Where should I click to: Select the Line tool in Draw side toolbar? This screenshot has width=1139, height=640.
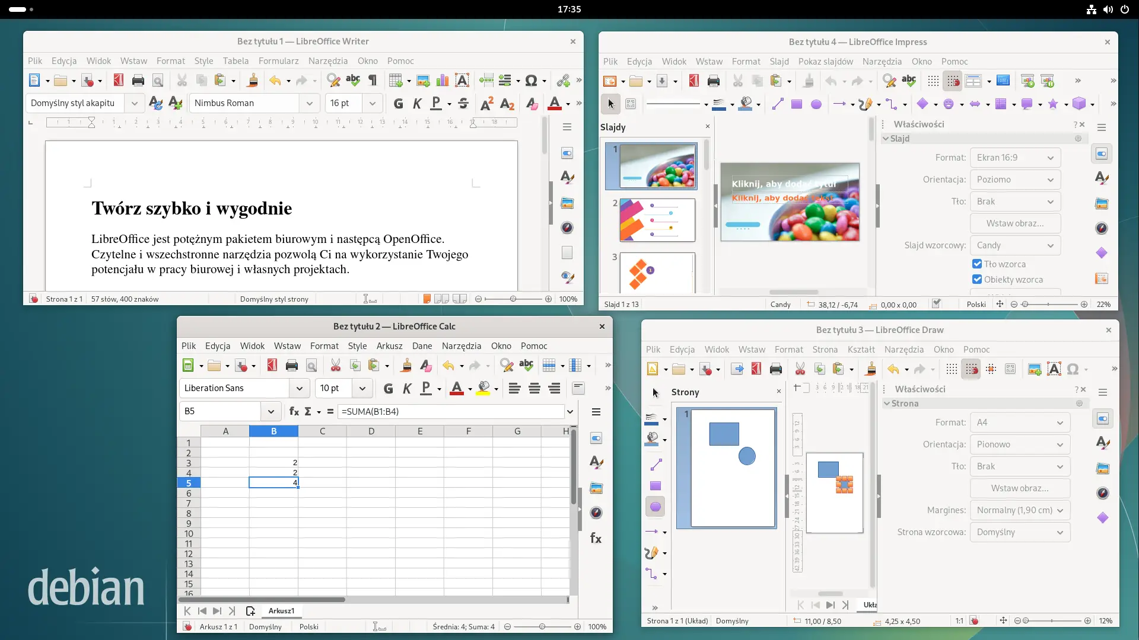click(x=656, y=465)
